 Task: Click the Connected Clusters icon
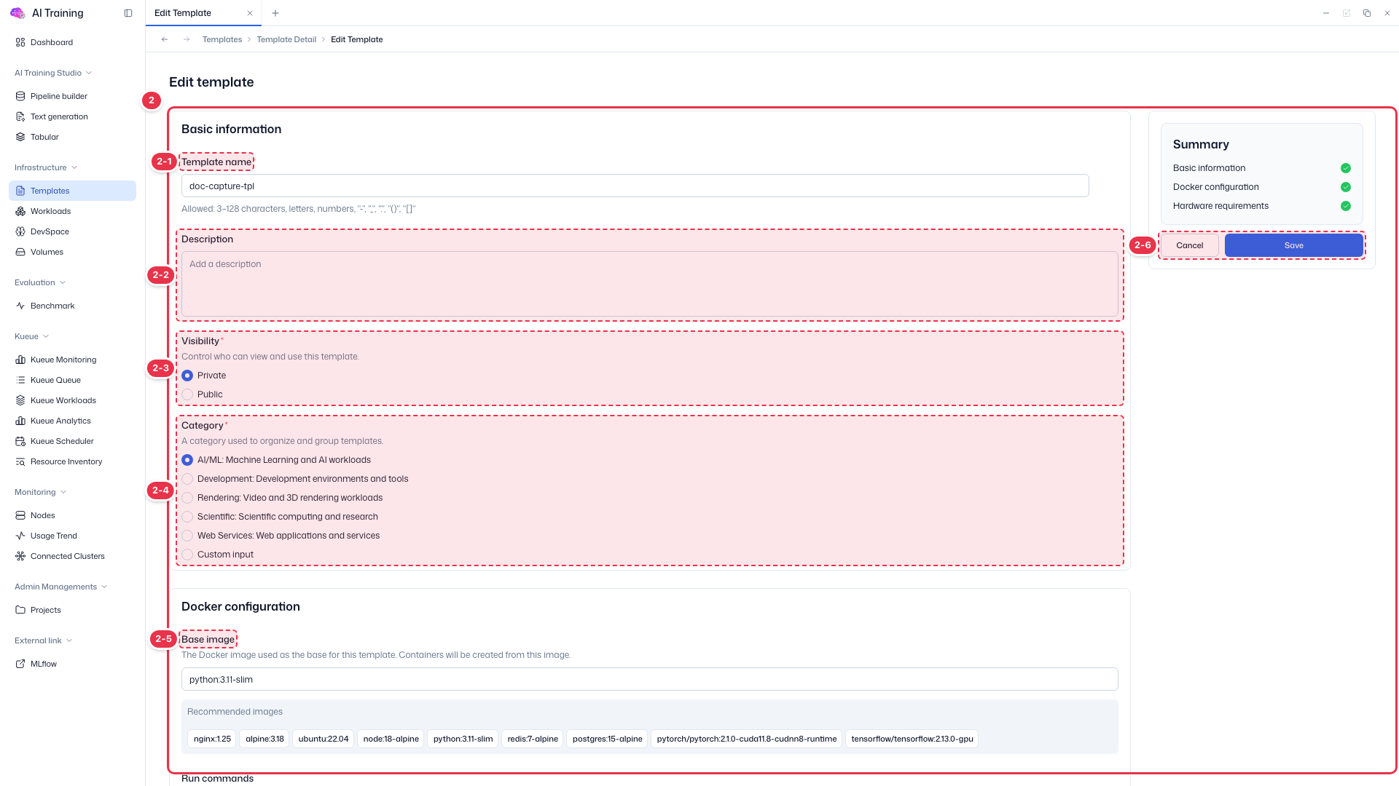pos(20,556)
